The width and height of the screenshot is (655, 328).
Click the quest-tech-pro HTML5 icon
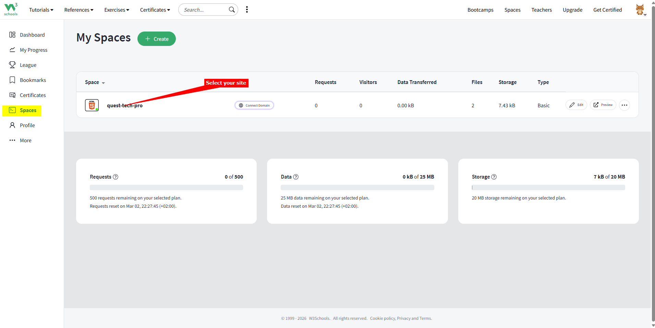pyautogui.click(x=92, y=105)
